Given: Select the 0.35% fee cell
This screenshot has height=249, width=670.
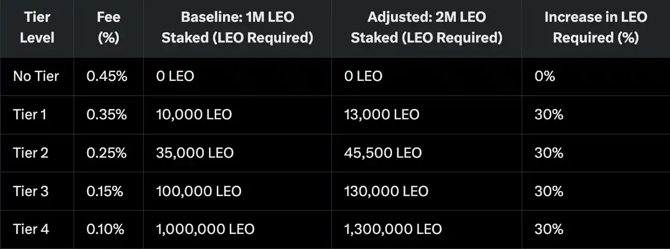Looking at the screenshot, I should point(107,114).
